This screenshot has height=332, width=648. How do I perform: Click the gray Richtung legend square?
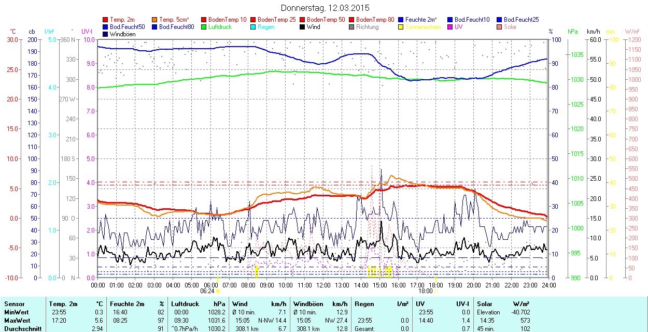351,27
